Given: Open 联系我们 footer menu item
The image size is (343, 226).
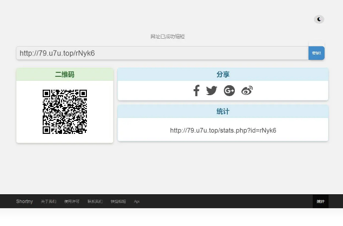Looking at the screenshot, I should pyautogui.click(x=95, y=201).
